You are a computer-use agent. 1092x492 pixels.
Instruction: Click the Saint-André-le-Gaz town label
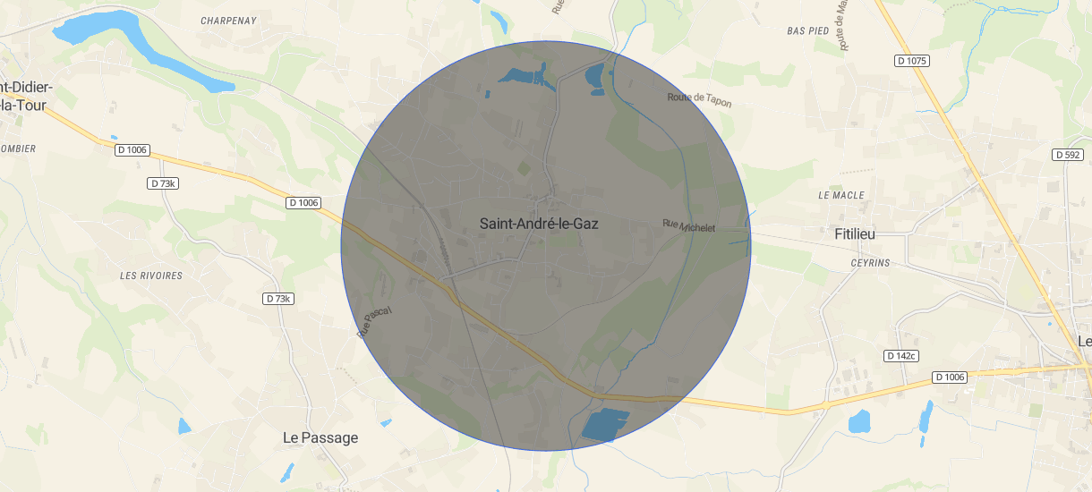(x=539, y=224)
